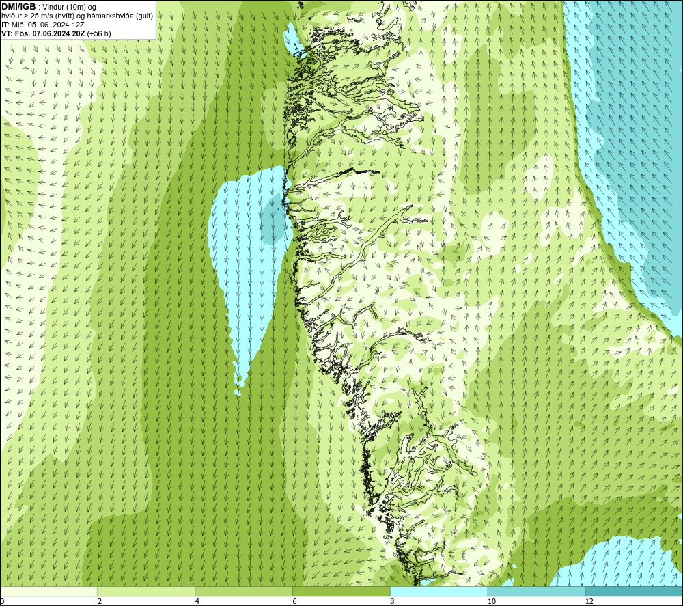
Task: Select the 0–2 m/s pale legend swatch
Action: 48,591
